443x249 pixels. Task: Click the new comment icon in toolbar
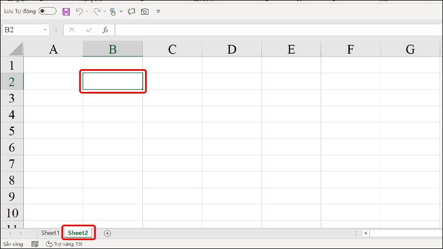[131, 12]
